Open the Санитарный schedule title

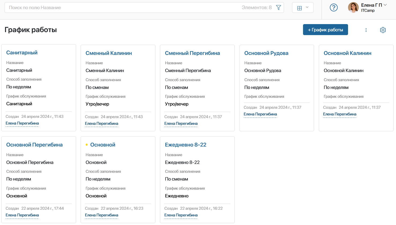22,52
